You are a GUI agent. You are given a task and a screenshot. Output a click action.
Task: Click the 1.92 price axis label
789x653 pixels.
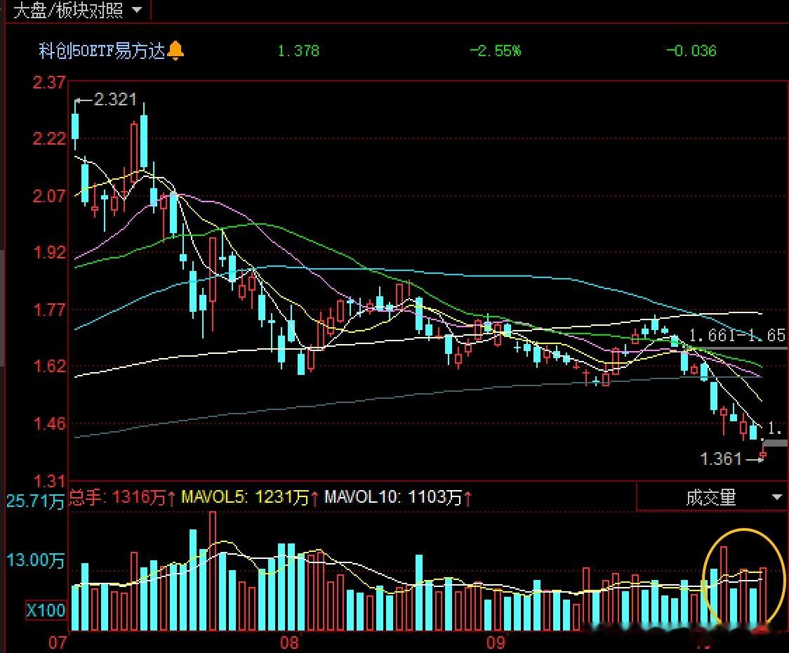tap(49, 252)
